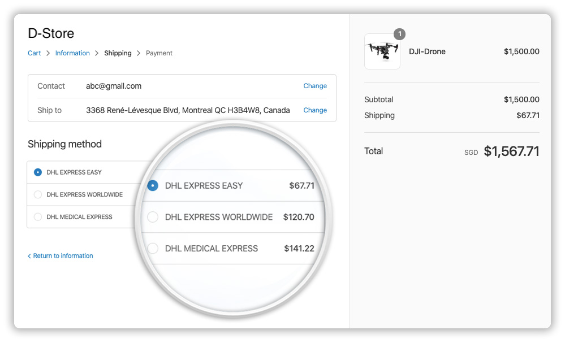The image size is (565, 343).
Task: Click the back chevron beside Return to information
Action: point(29,257)
